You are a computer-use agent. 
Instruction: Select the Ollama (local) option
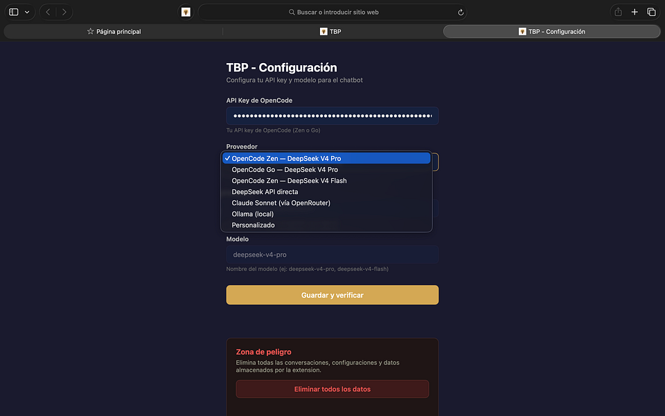point(326,214)
